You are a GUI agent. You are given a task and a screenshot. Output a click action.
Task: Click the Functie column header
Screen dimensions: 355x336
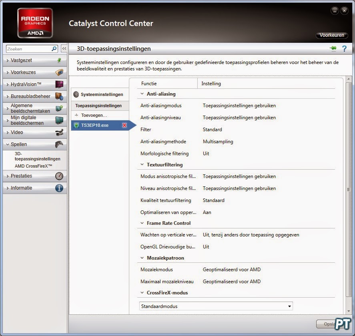pyautogui.click(x=149, y=84)
